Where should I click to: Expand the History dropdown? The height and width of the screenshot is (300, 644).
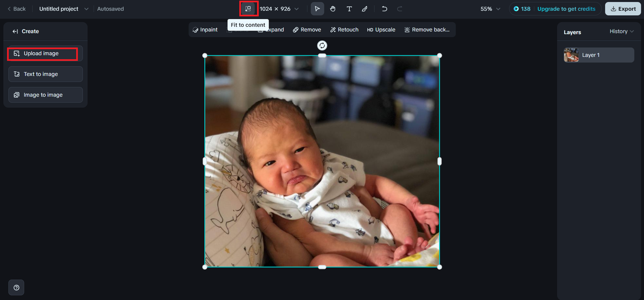click(x=622, y=31)
